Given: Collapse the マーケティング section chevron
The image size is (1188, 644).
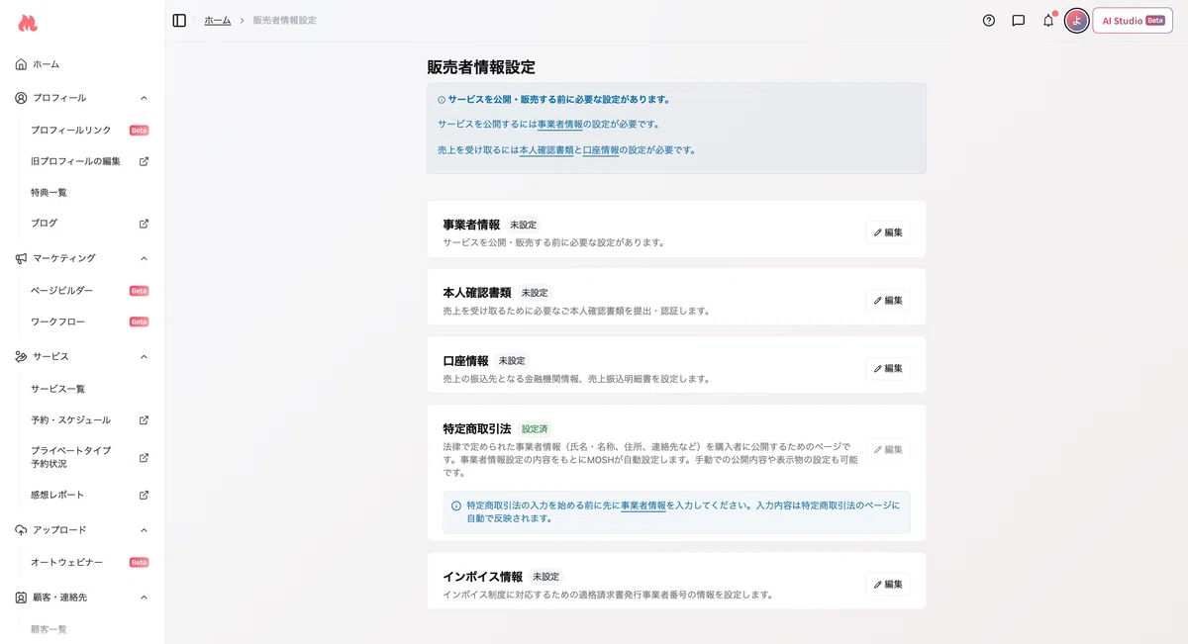Looking at the screenshot, I should click(x=144, y=258).
